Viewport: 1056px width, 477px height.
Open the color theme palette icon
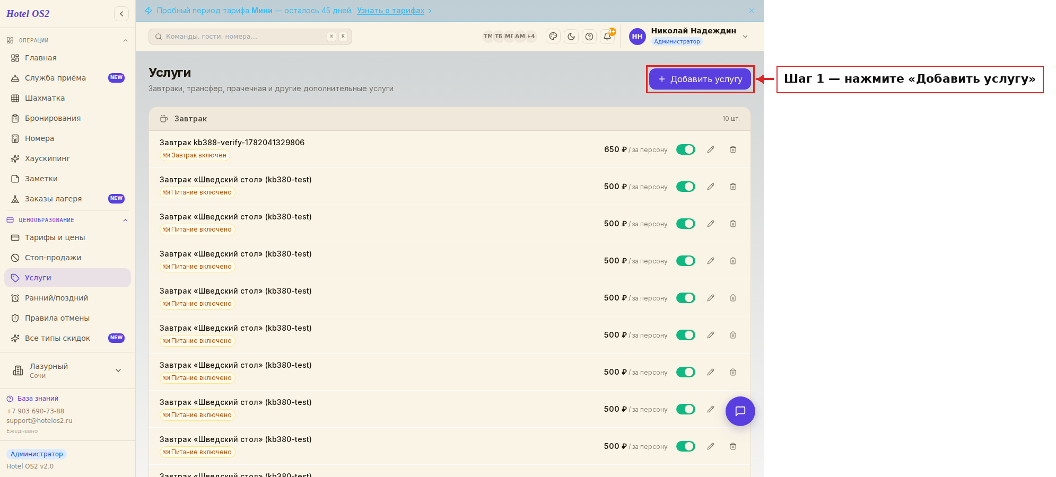click(x=553, y=37)
